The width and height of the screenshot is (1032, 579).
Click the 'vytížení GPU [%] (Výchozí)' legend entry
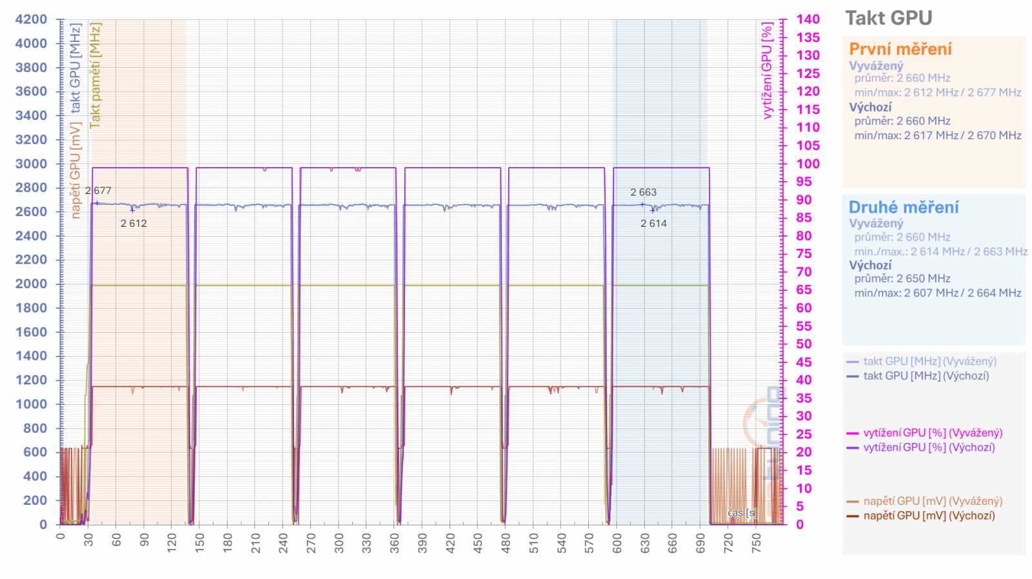(929, 447)
